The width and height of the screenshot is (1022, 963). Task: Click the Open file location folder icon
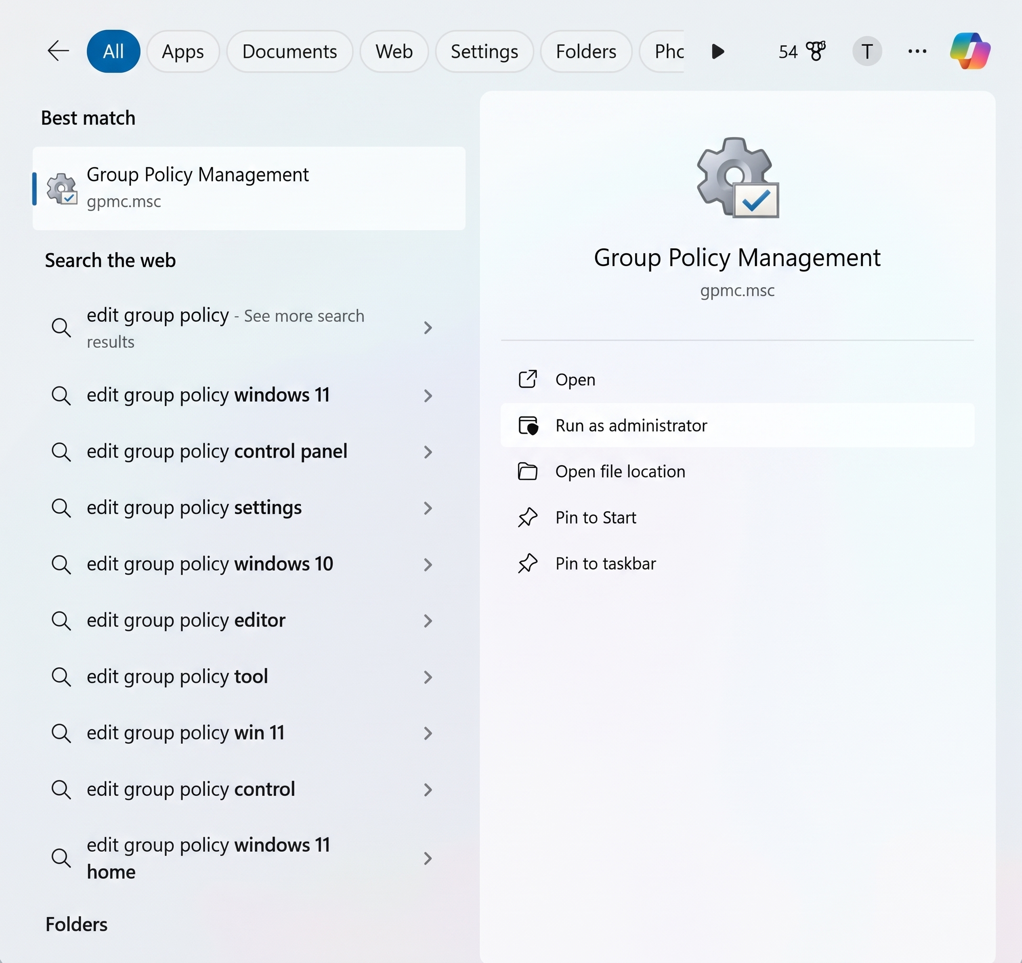tap(527, 471)
